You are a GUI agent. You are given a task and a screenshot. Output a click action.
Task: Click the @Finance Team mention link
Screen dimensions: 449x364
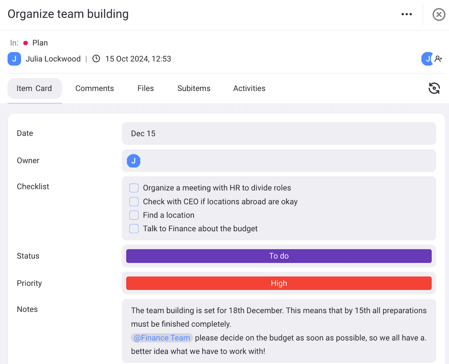pyautogui.click(x=162, y=338)
